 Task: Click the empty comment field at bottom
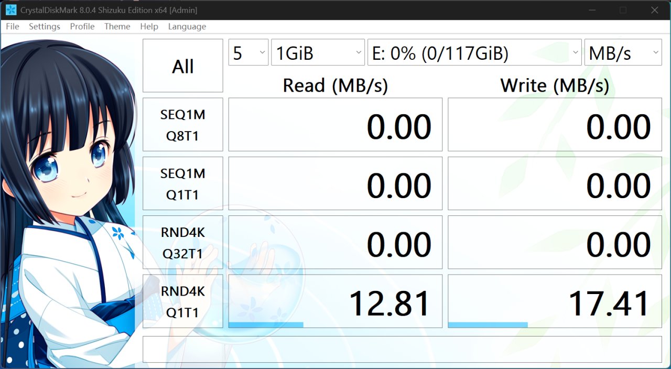403,349
